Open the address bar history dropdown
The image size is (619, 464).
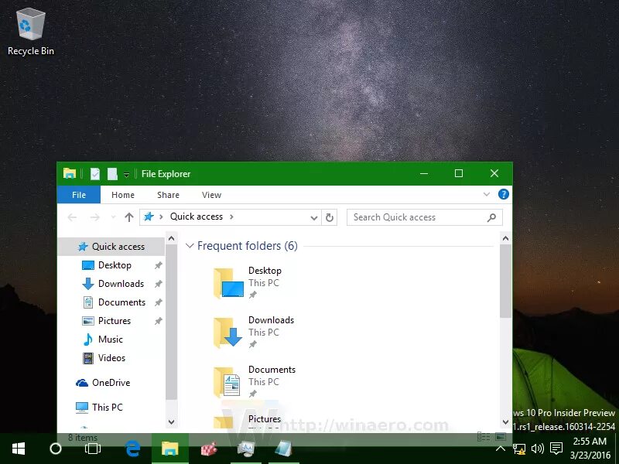314,217
